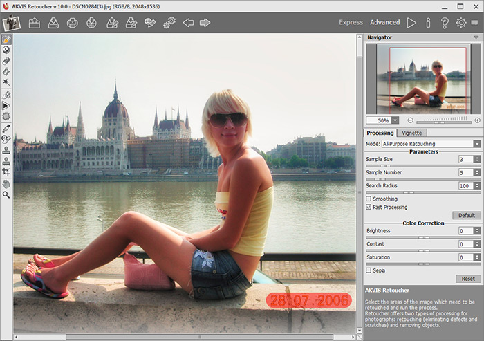Adjust Sample Number stepper arrows

point(477,172)
